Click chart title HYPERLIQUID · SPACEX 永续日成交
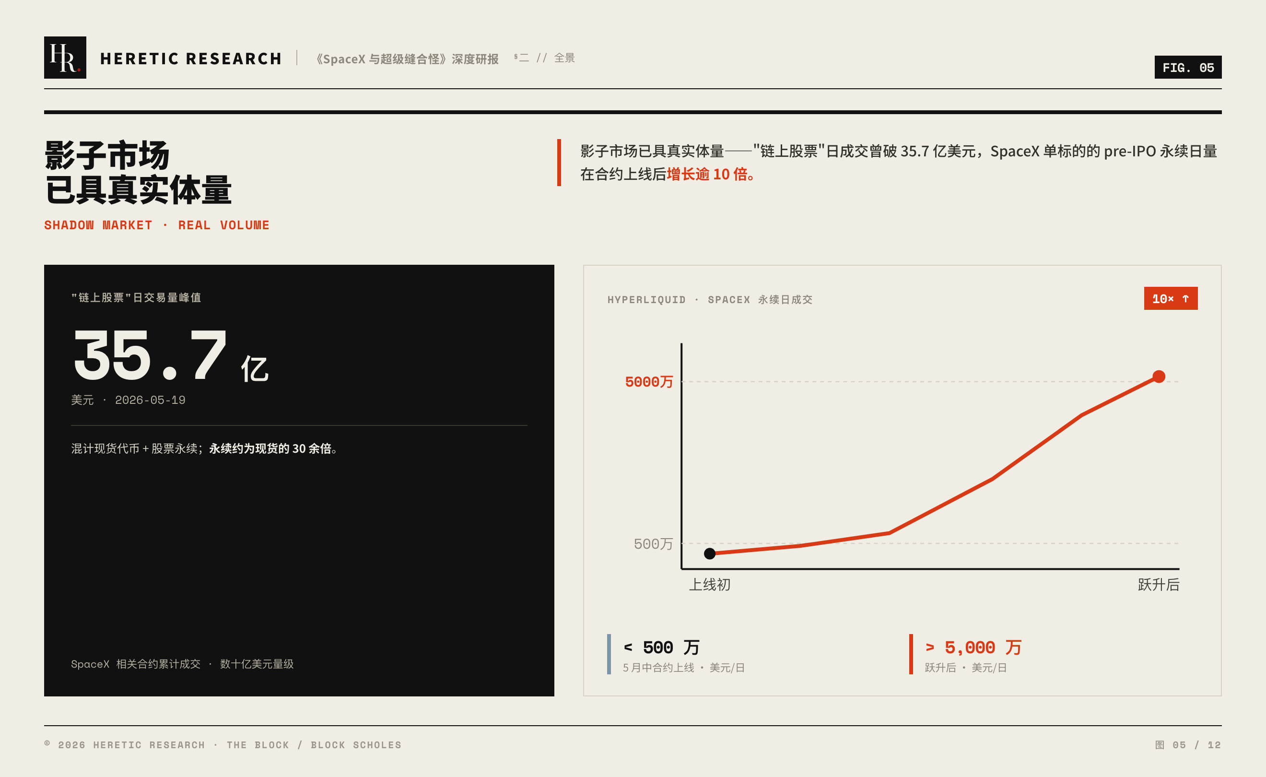 pos(710,300)
